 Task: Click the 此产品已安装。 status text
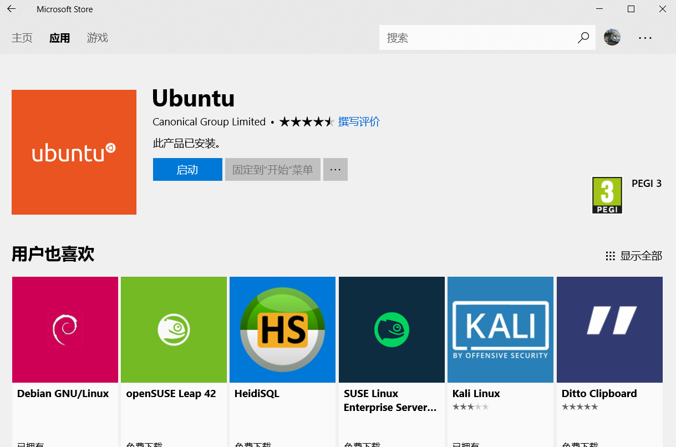coord(187,144)
